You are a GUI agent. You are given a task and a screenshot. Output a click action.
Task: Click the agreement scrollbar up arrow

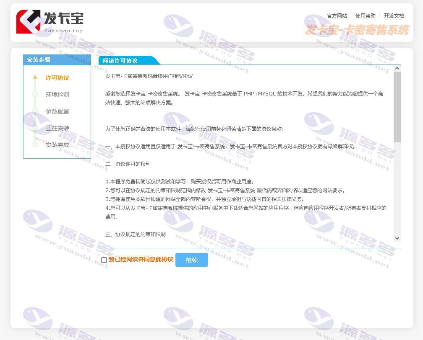[x=397, y=68]
